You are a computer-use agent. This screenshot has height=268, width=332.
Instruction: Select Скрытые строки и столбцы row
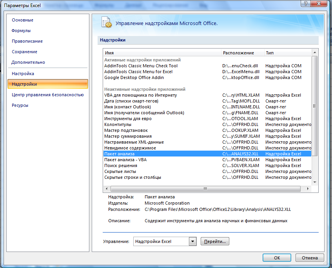(207, 177)
